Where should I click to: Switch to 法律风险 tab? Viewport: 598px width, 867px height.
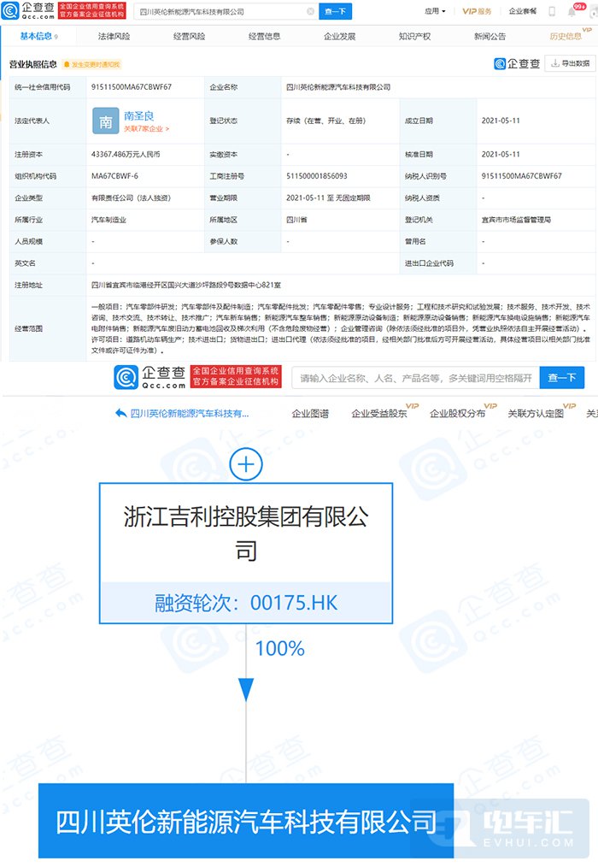[114, 37]
